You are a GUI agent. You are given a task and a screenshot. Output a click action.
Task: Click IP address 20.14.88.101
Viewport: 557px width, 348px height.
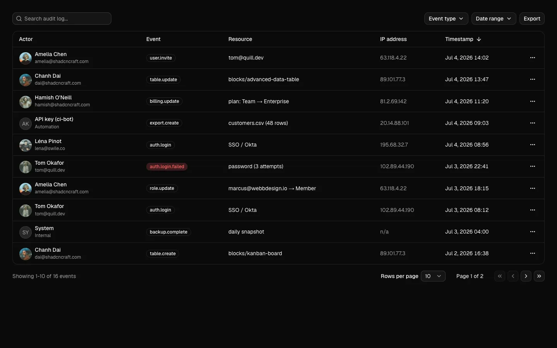pyautogui.click(x=395, y=123)
